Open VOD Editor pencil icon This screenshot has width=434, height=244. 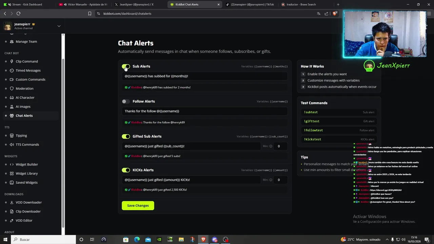12,220
